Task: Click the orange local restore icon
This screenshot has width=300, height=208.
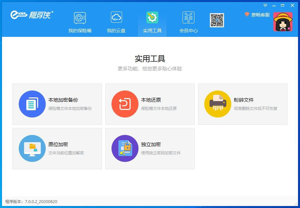Action: point(125,104)
